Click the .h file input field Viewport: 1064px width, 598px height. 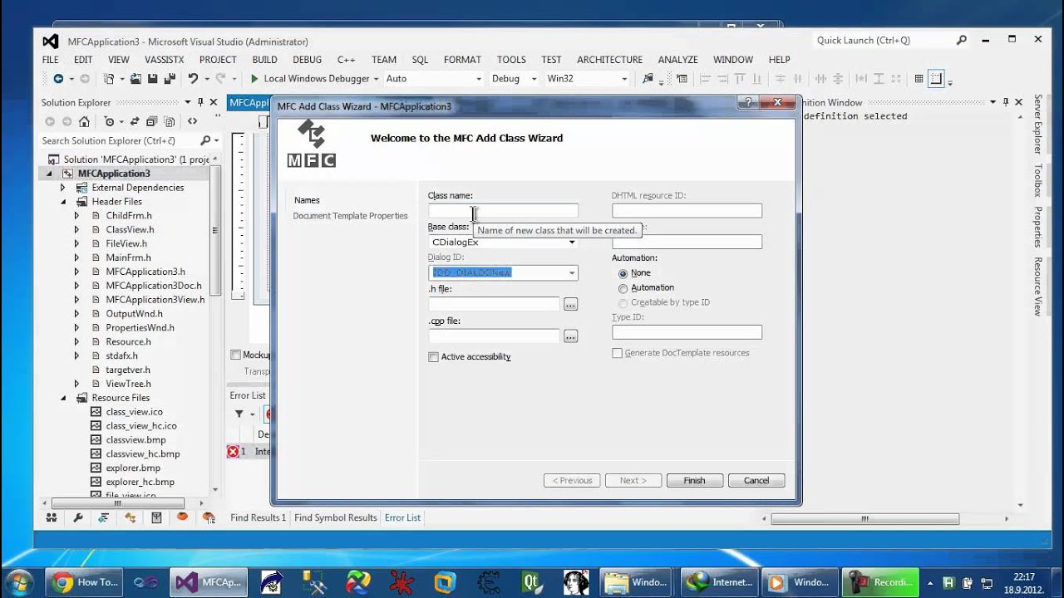(495, 305)
